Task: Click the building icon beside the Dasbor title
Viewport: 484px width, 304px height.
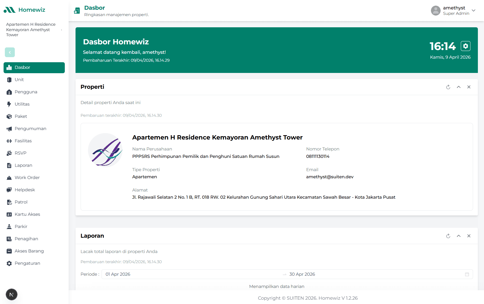Action: point(77,11)
